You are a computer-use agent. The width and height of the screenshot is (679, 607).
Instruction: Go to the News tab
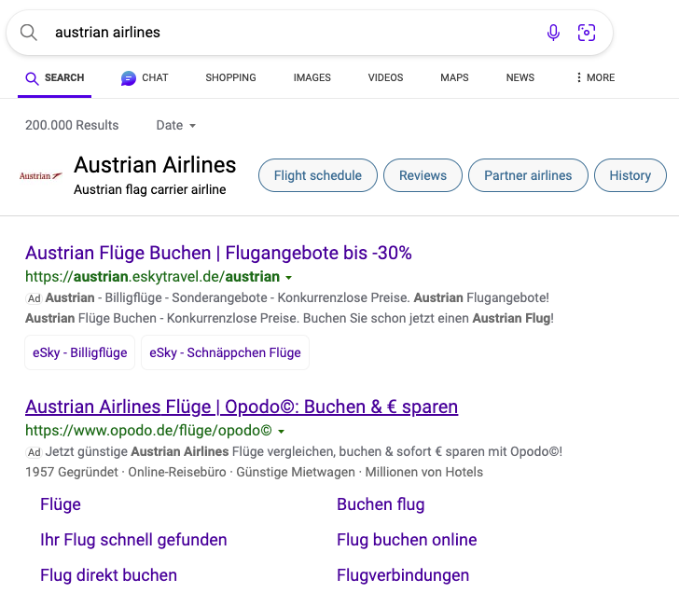[520, 77]
